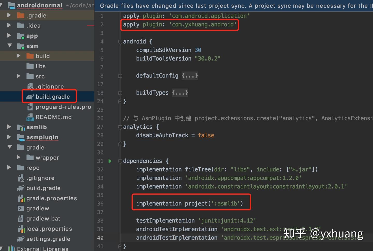
Task: Click the orange .gradle folder icon
Action: click(x=20, y=16)
